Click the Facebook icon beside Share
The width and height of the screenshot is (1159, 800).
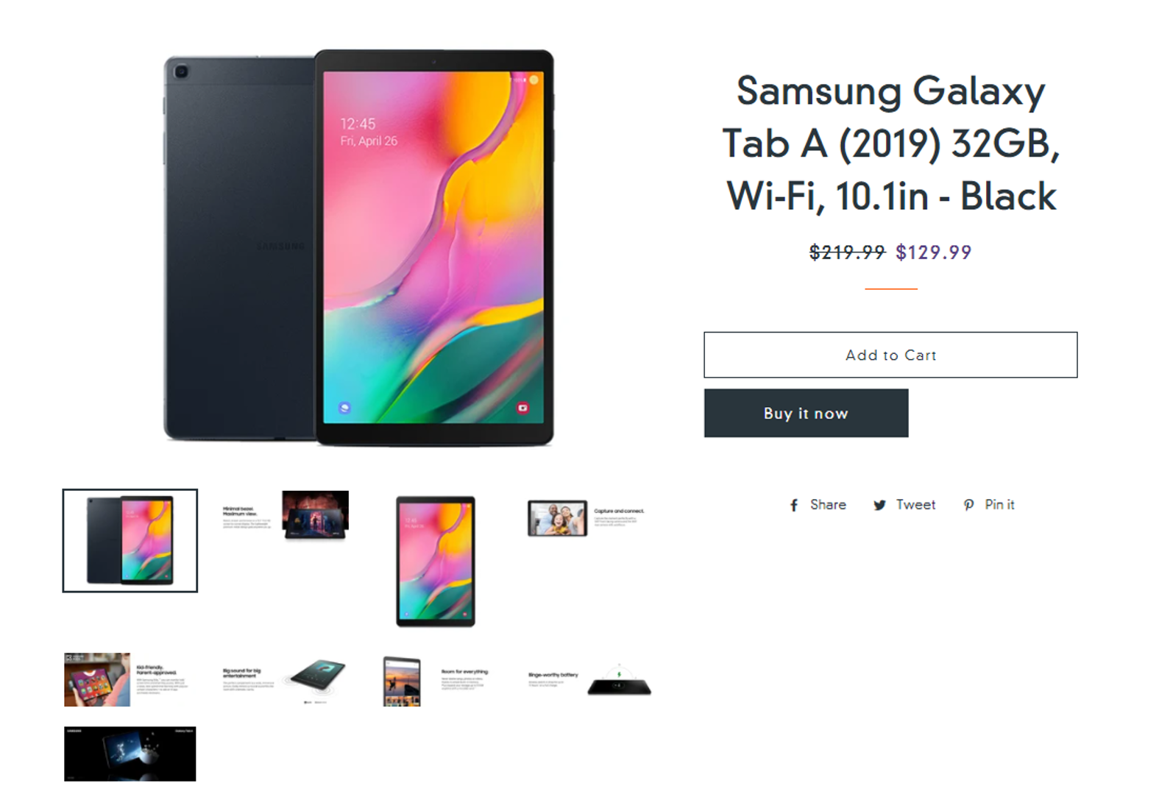pos(794,506)
